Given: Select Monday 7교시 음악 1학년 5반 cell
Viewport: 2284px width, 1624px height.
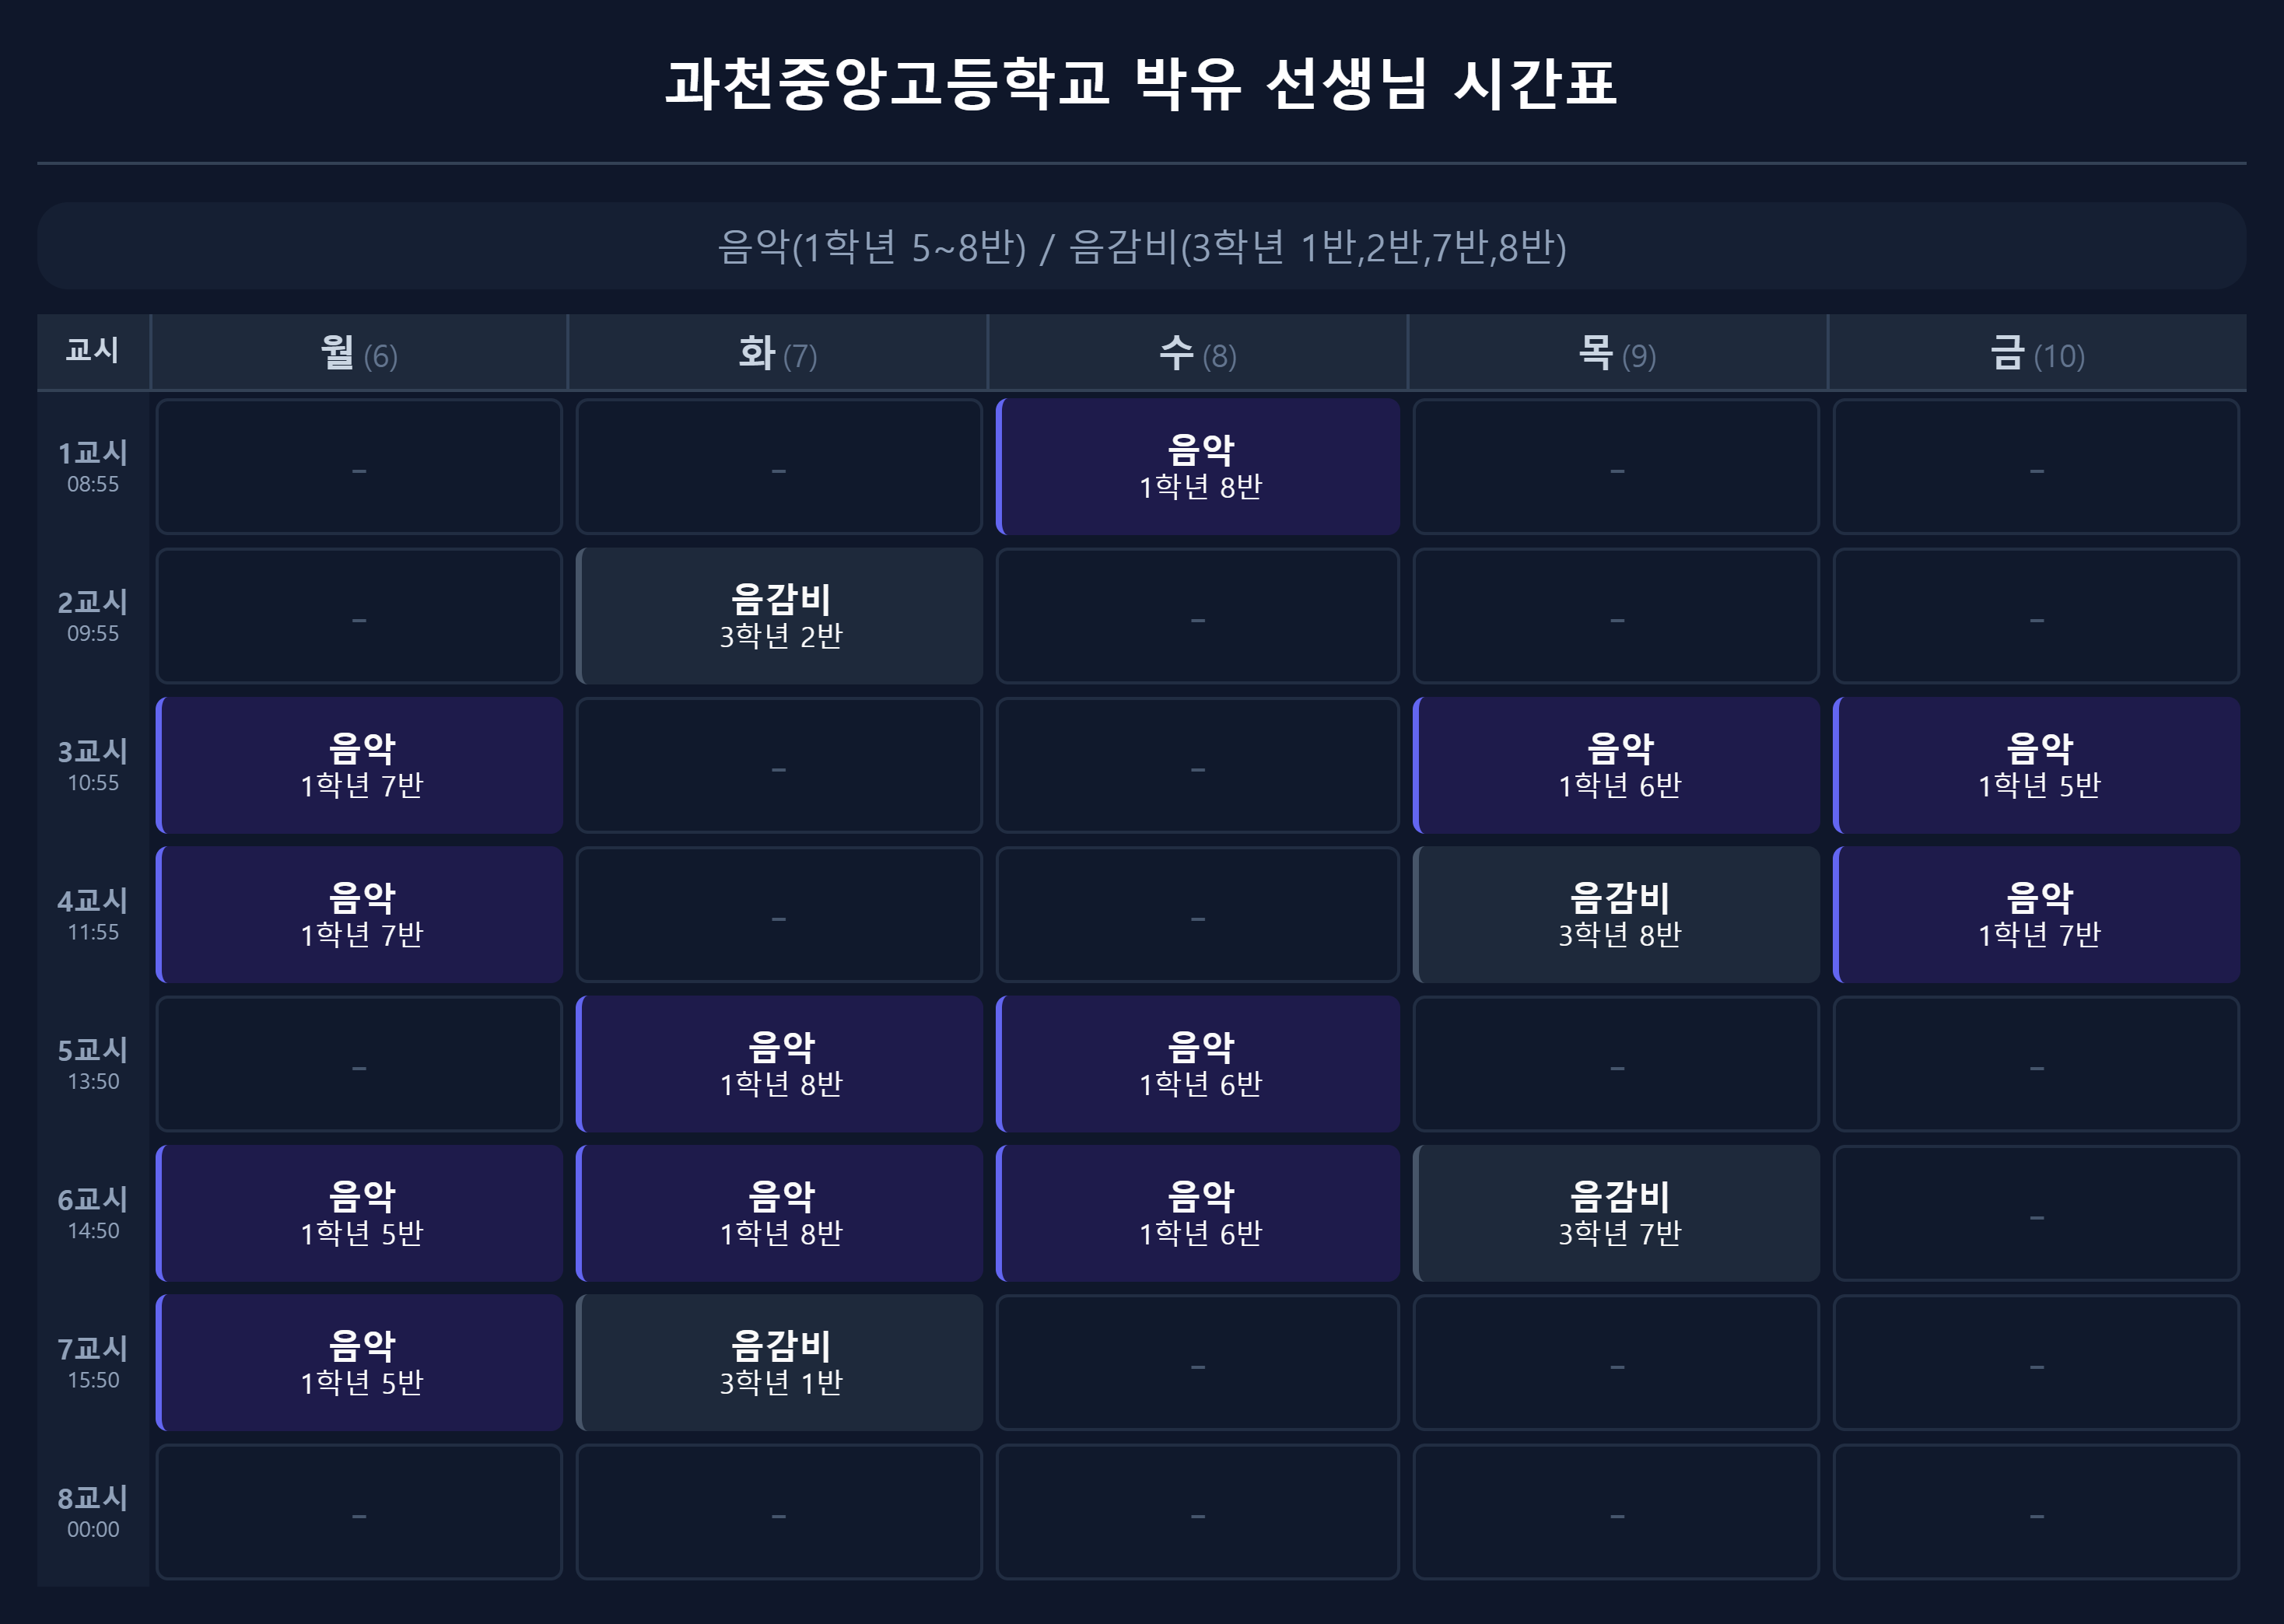Looking at the screenshot, I should tap(359, 1362).
